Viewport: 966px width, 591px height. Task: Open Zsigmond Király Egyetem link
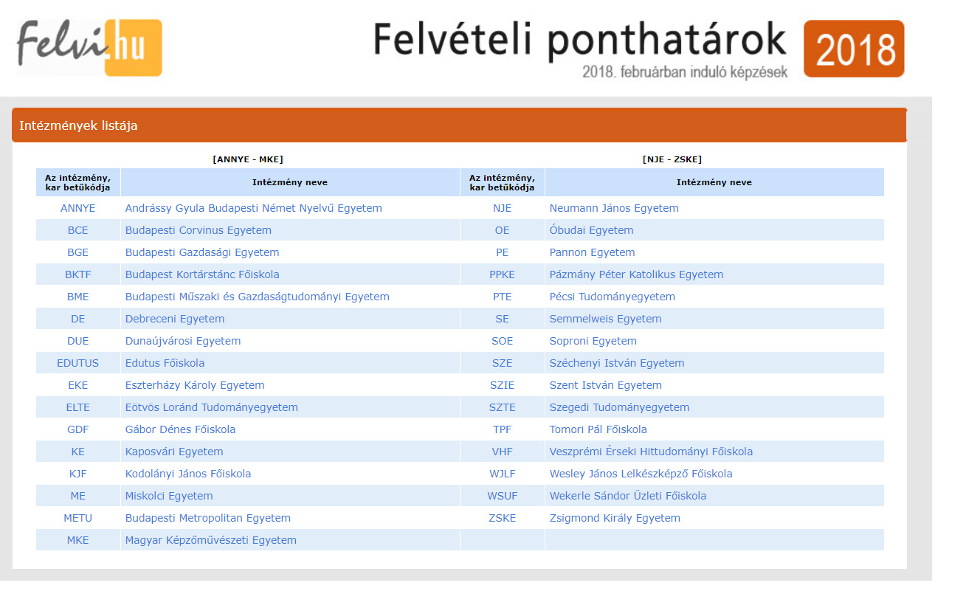615,518
